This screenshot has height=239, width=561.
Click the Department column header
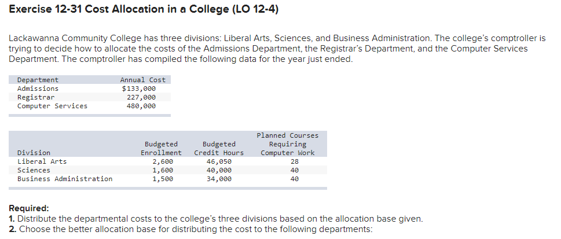pyautogui.click(x=38, y=80)
